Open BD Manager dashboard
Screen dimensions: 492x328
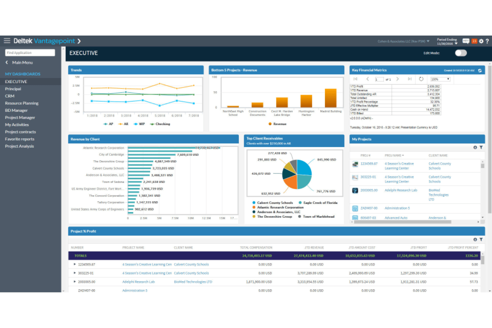coord(16,110)
